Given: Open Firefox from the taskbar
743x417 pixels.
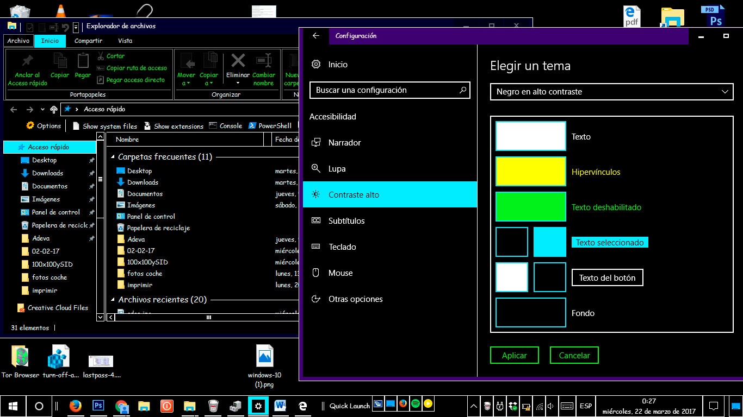Looking at the screenshot, I should click(x=76, y=406).
